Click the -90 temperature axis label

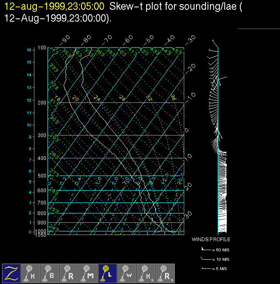click(65, 39)
